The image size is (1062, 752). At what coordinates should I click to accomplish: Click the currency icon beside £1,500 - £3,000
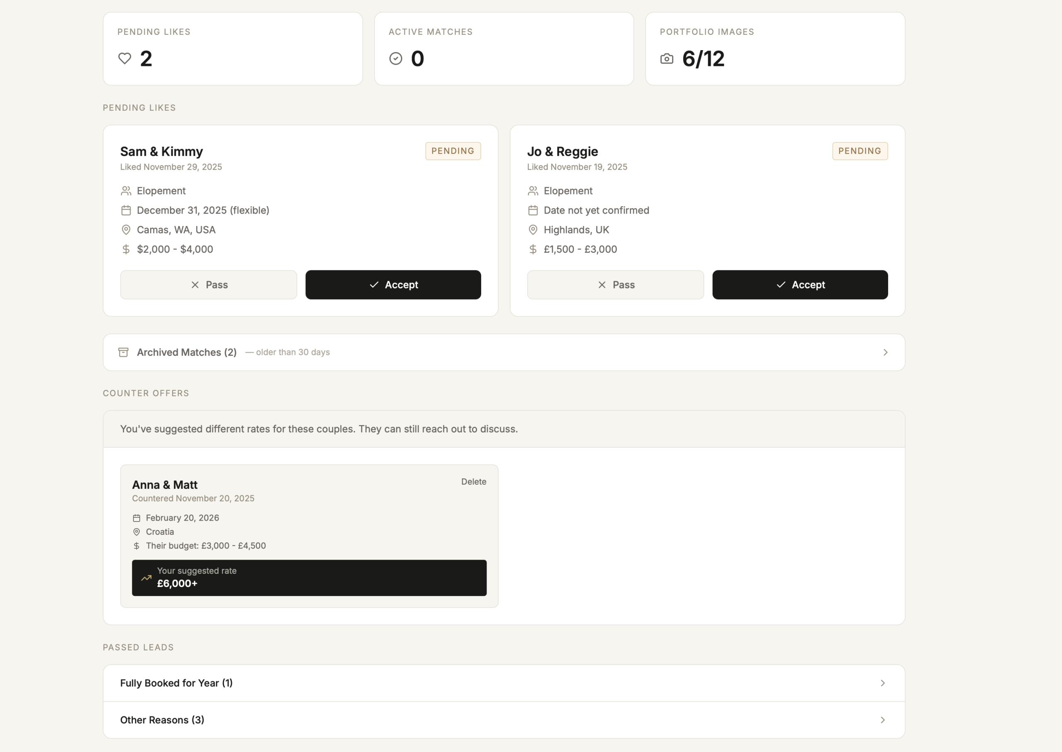coord(532,249)
